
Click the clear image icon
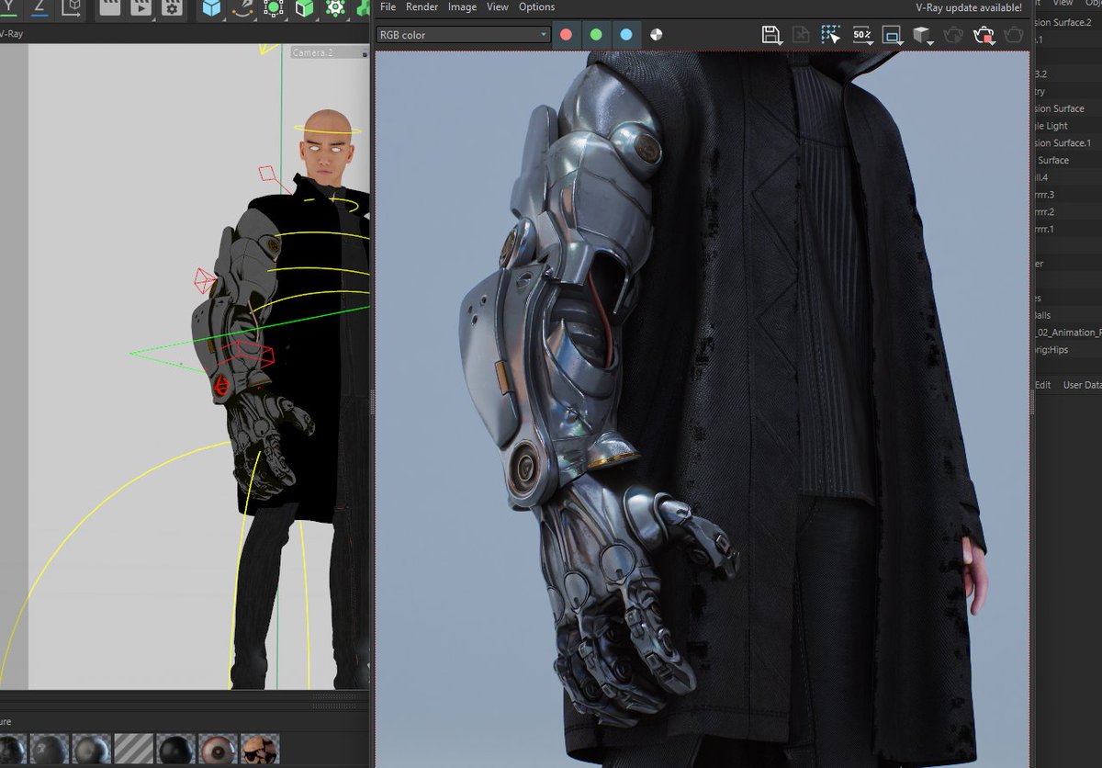click(801, 35)
